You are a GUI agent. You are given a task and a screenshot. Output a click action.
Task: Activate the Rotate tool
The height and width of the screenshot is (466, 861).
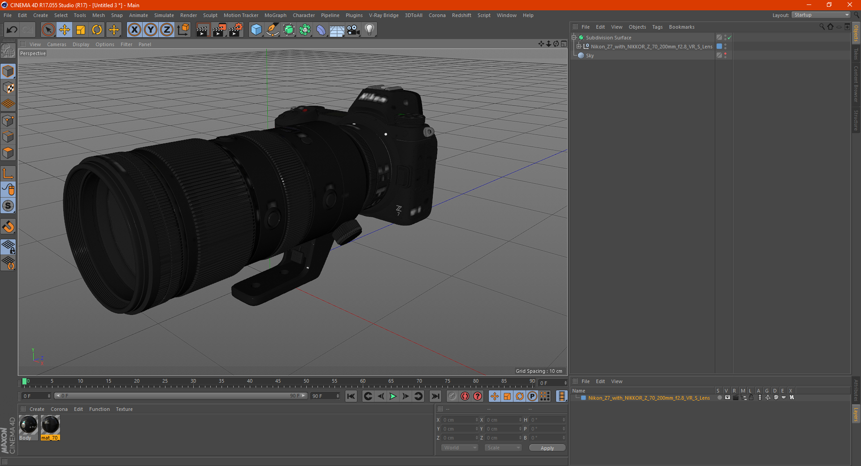pos(97,30)
